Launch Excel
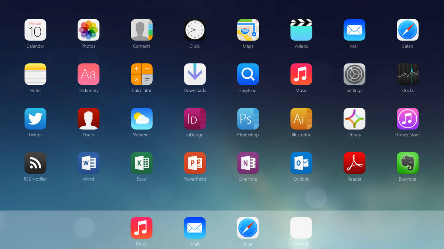The height and width of the screenshot is (249, 444). [x=142, y=163]
